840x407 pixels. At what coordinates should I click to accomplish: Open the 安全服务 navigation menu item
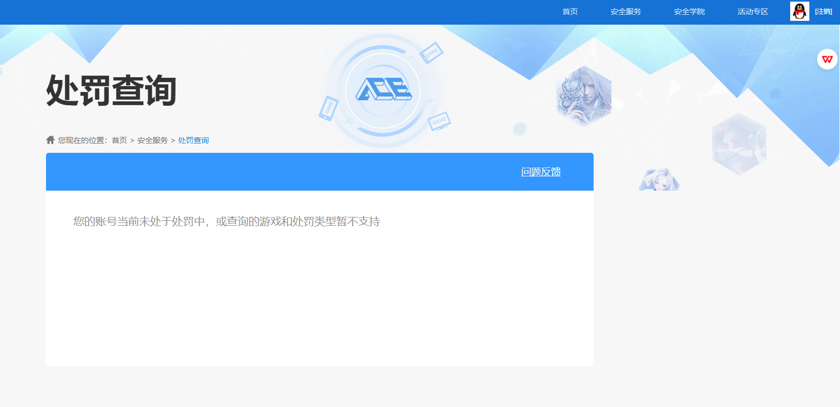625,11
